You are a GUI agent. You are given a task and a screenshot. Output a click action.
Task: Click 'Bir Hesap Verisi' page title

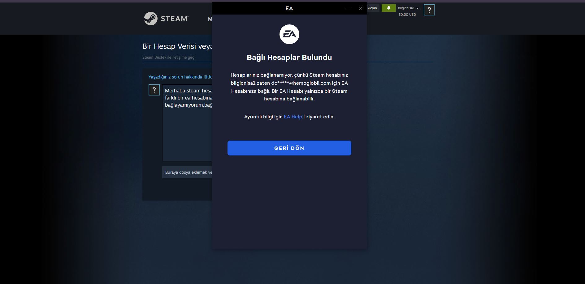177,46
